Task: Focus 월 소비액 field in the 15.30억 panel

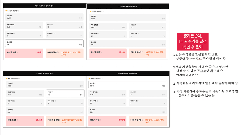Action: (x=44, y=43)
